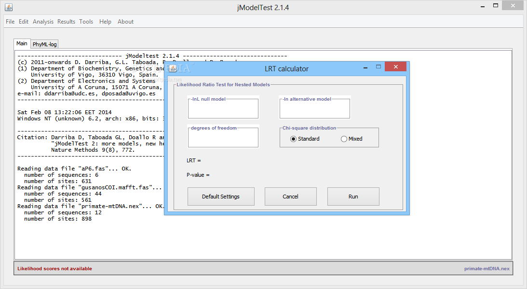
Task: Close the jModelTest main window
Action: [513, 5]
